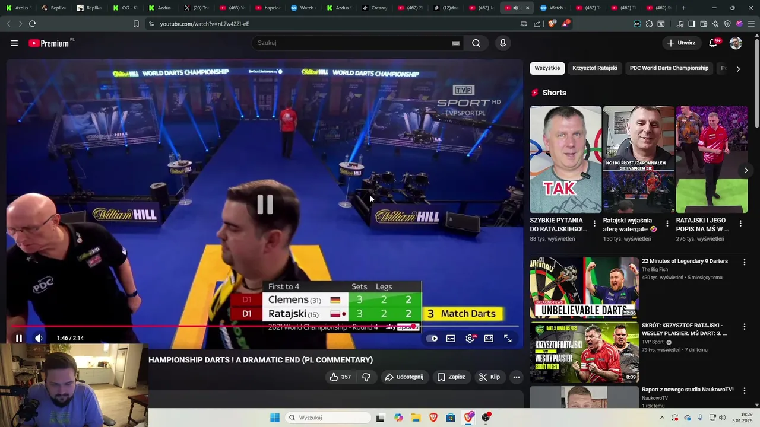The height and width of the screenshot is (427, 760).
Task: Toggle the autoplay switch in player
Action: 432,339
